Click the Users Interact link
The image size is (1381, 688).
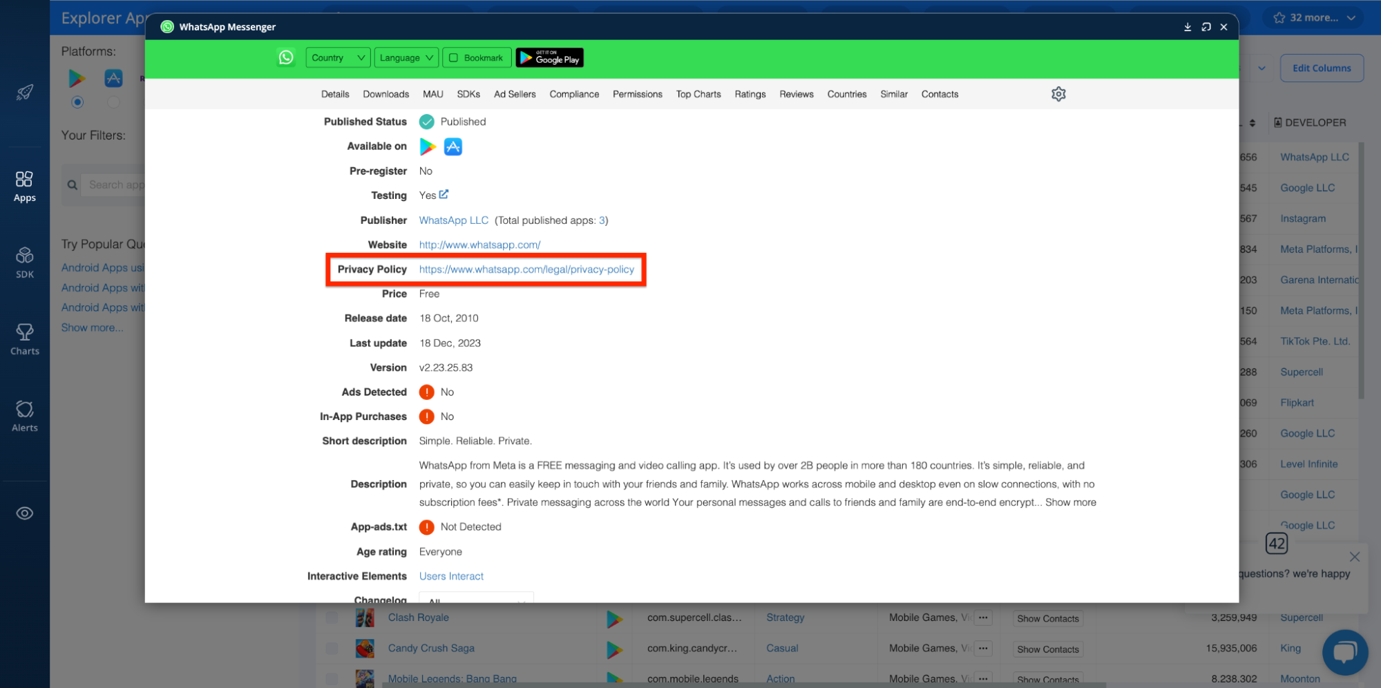point(451,576)
